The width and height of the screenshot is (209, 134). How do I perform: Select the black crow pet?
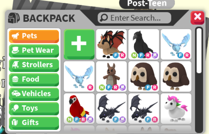144,44
